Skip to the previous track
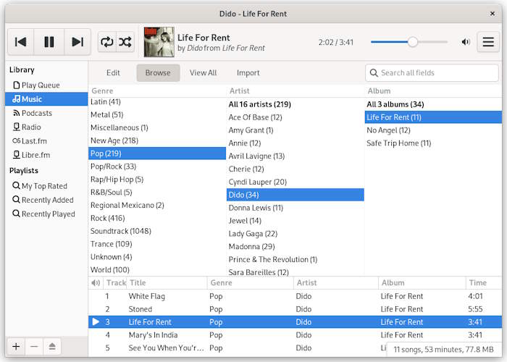 pyautogui.click(x=20, y=42)
